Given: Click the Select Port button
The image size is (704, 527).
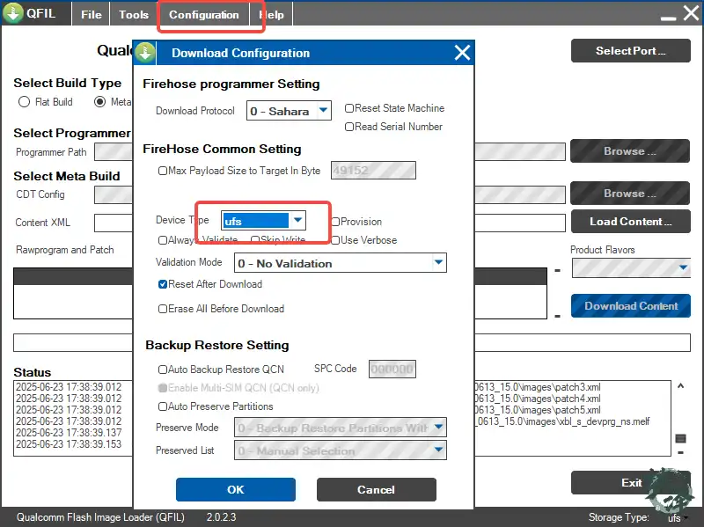Looking at the screenshot, I should click(x=630, y=51).
